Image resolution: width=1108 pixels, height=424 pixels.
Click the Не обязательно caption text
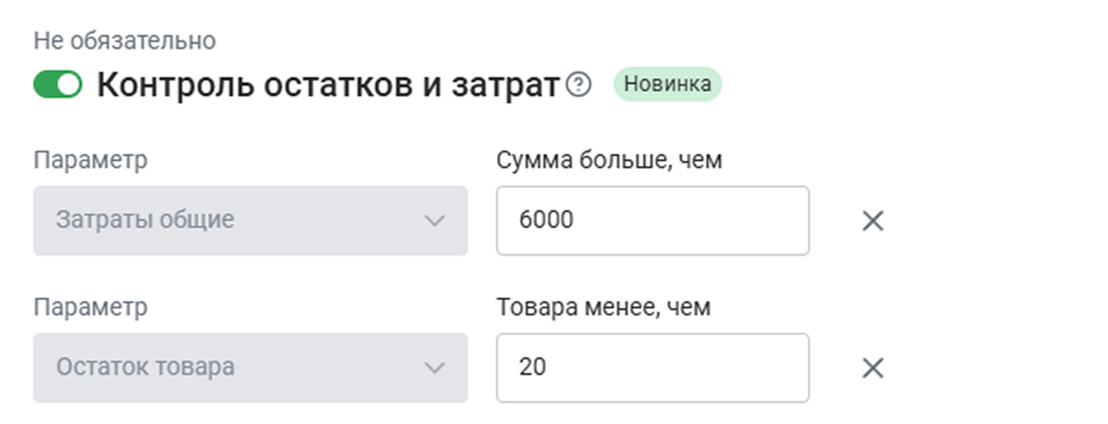click(x=124, y=40)
